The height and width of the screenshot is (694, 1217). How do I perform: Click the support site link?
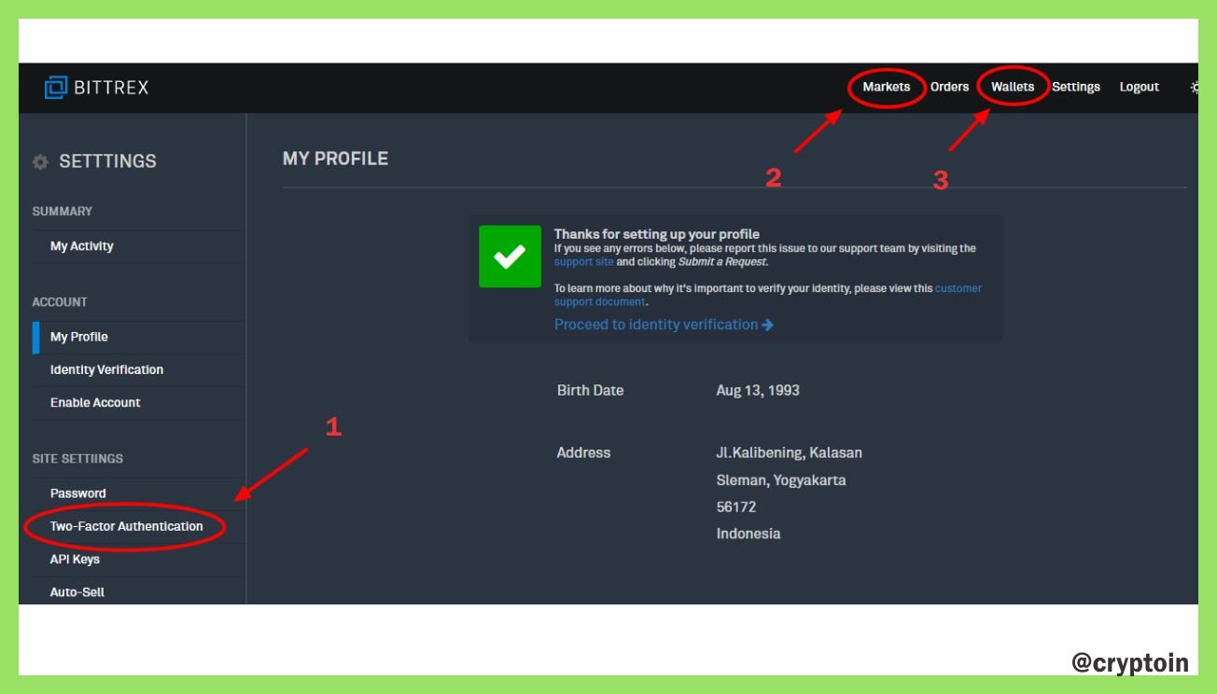(584, 262)
